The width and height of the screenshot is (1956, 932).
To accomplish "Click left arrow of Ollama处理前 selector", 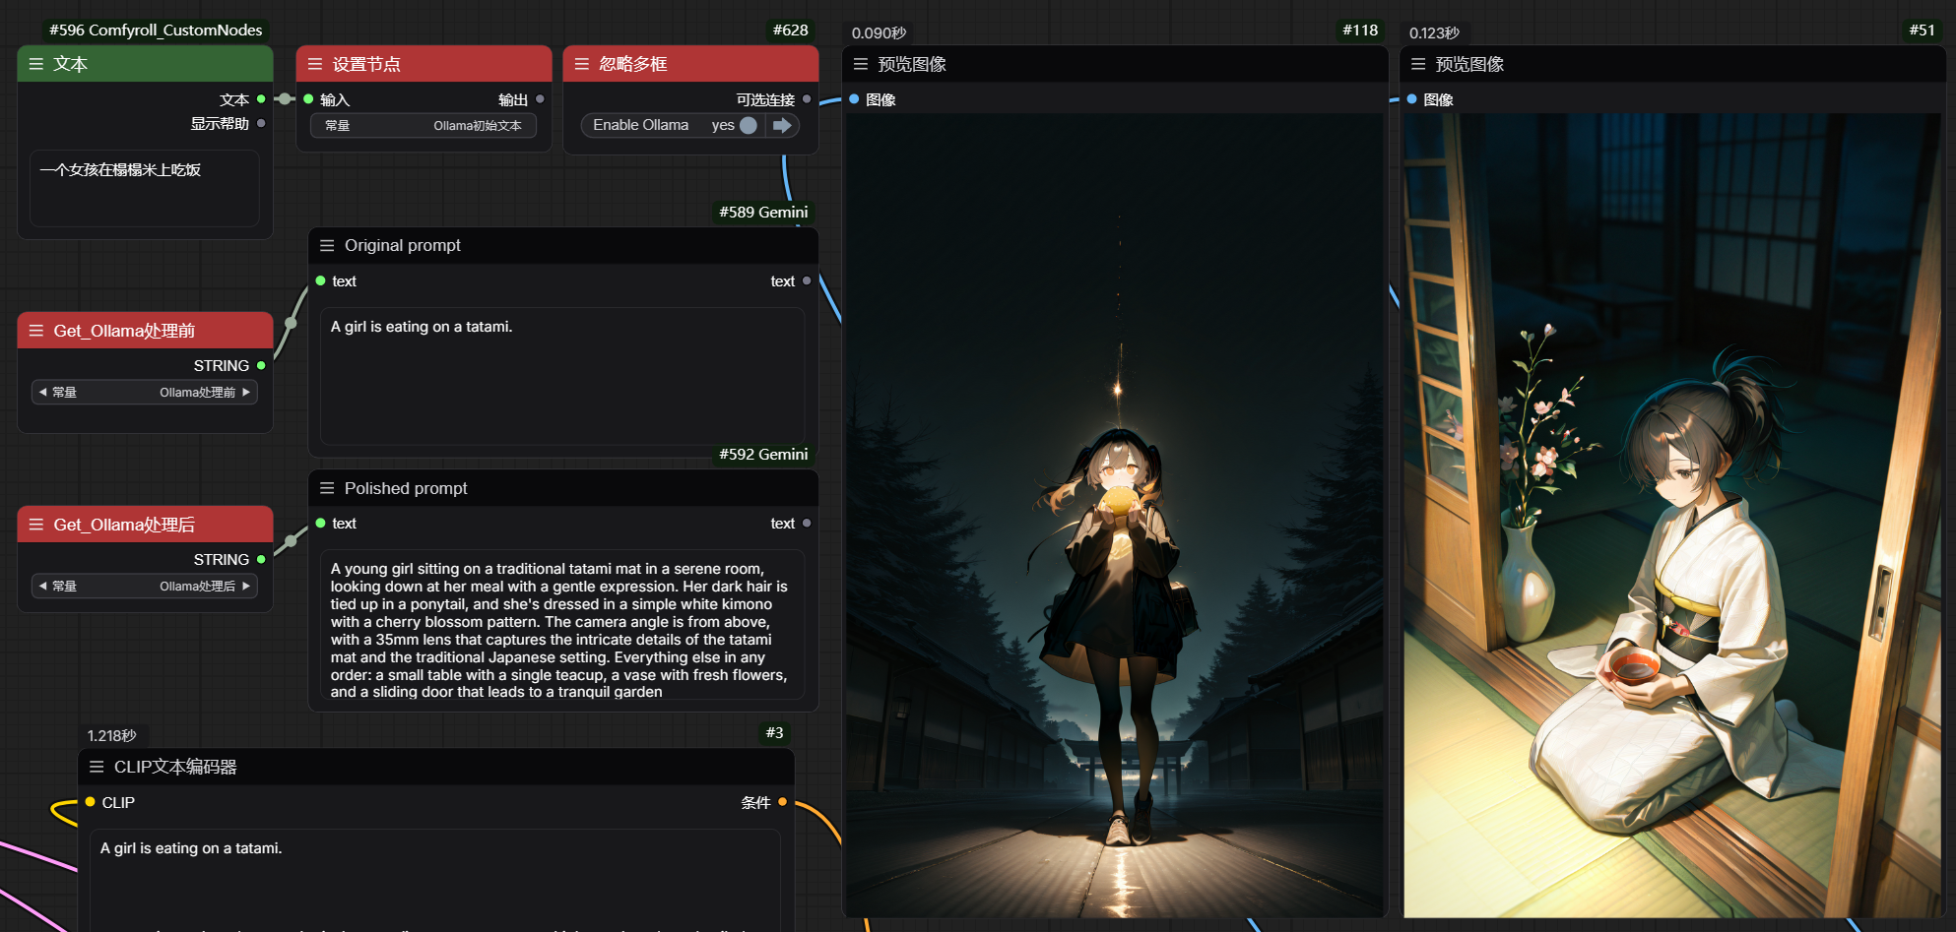I will click(42, 392).
